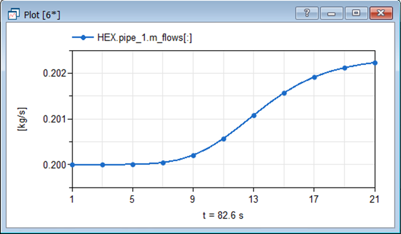Click the 0.202 y-axis tick label
The image size is (401, 234).
54,73
